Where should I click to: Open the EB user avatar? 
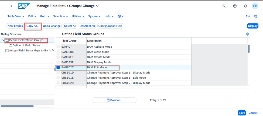pos(255,6)
